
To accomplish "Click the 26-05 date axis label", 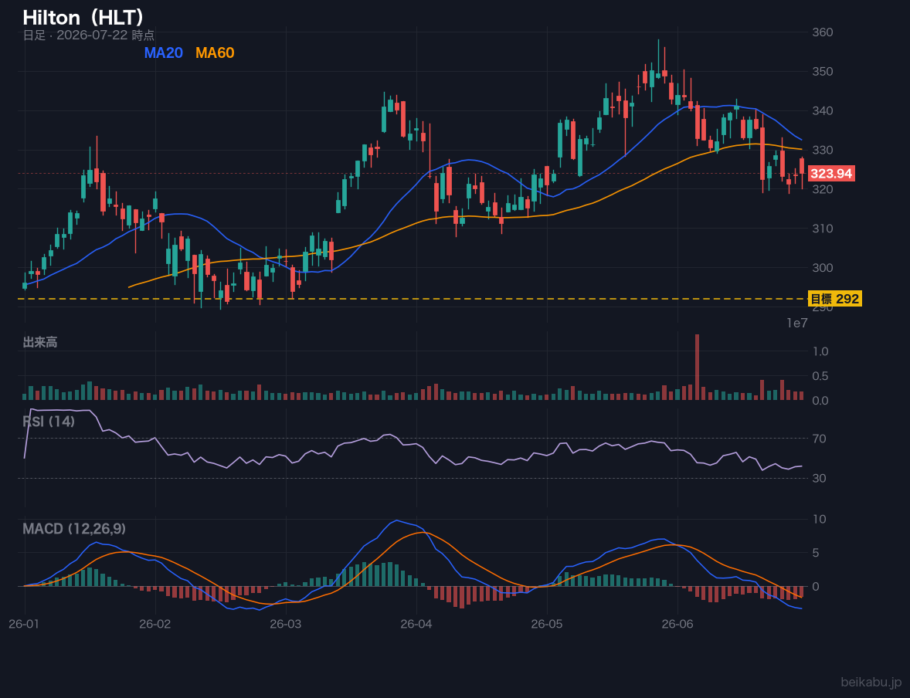I will (547, 624).
